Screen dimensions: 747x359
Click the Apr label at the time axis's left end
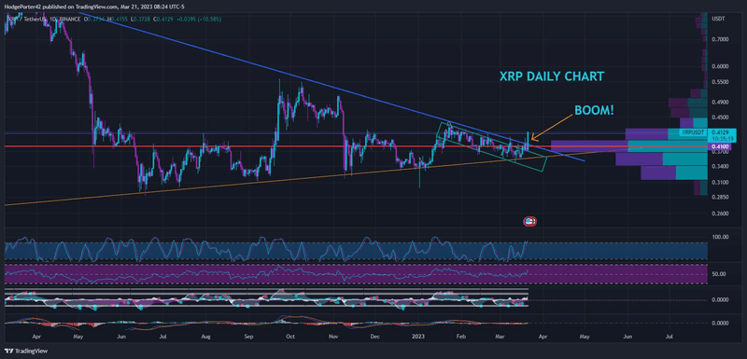[36, 337]
